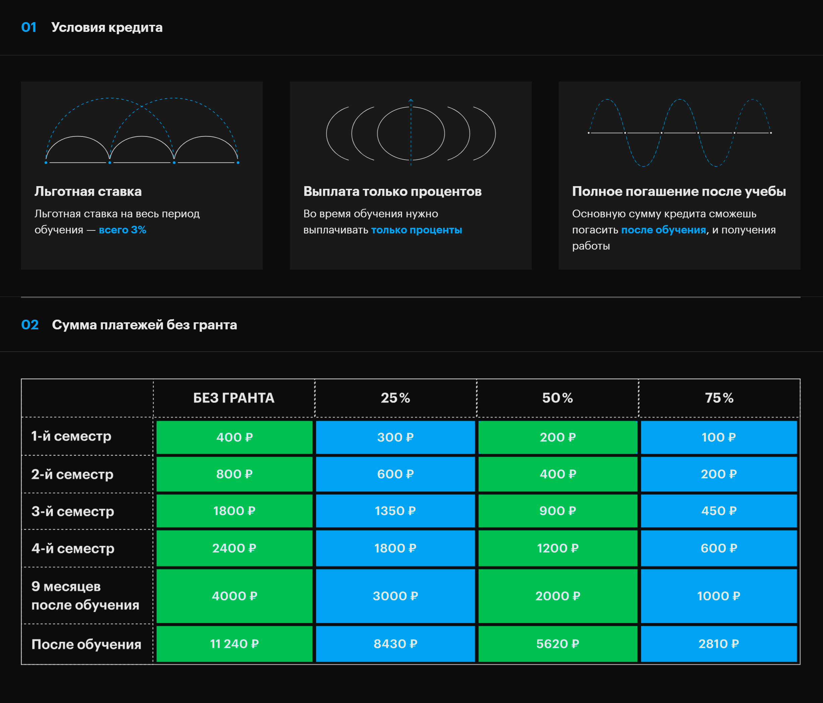Click the arches illustration above Льготная ставка
Screen dimensions: 823x703
tap(142, 131)
